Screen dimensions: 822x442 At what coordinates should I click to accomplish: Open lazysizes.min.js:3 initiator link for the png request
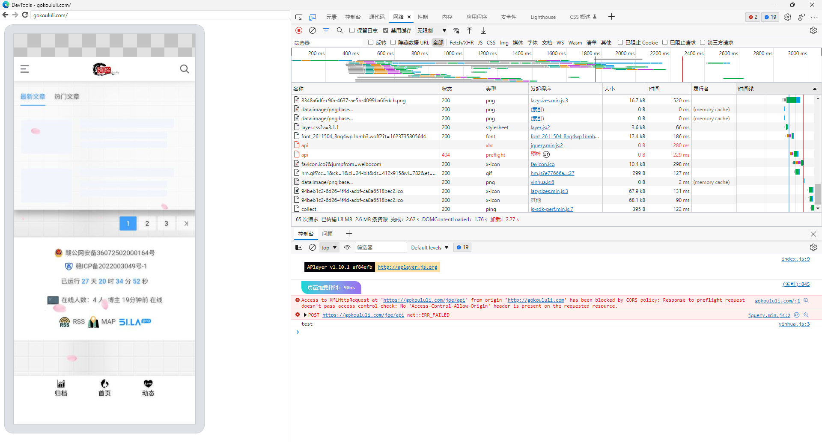tap(549, 101)
